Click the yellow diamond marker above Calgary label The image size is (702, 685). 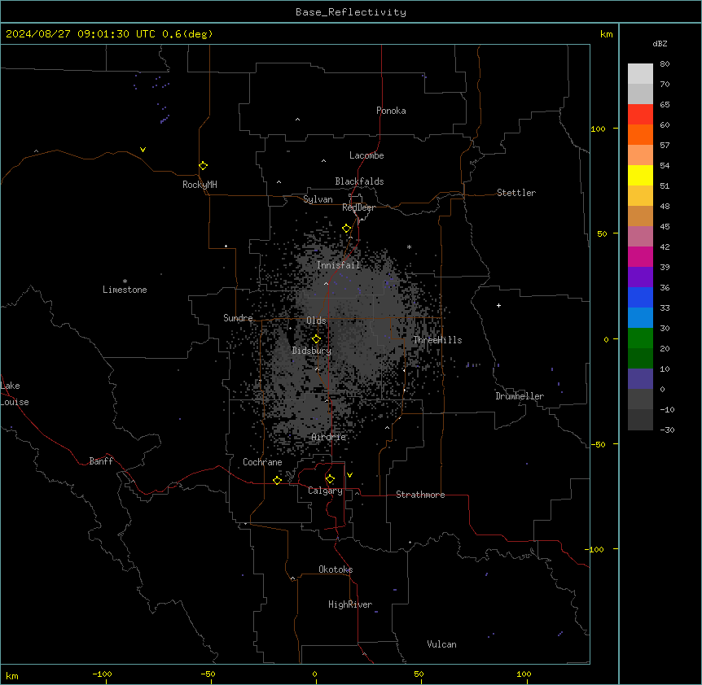(x=330, y=479)
